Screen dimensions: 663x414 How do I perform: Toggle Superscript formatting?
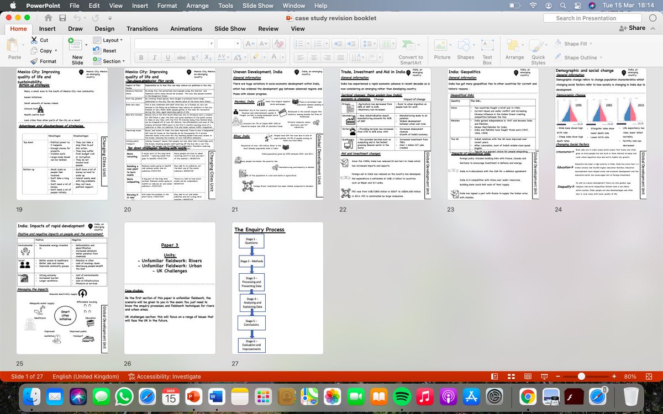194,58
